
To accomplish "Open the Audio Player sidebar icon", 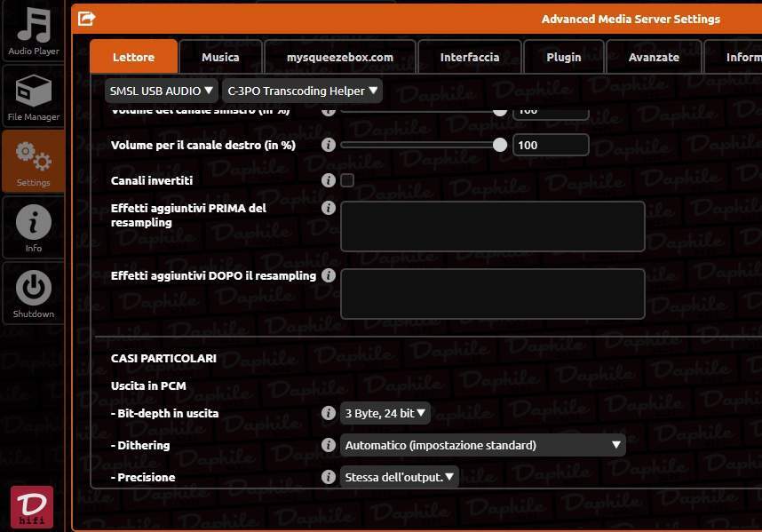I will point(33,31).
